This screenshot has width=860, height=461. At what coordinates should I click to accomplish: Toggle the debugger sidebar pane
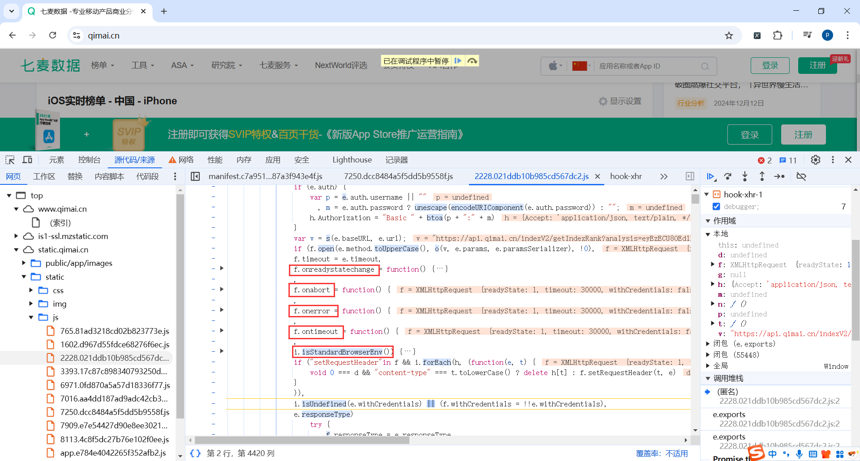pyautogui.click(x=690, y=176)
